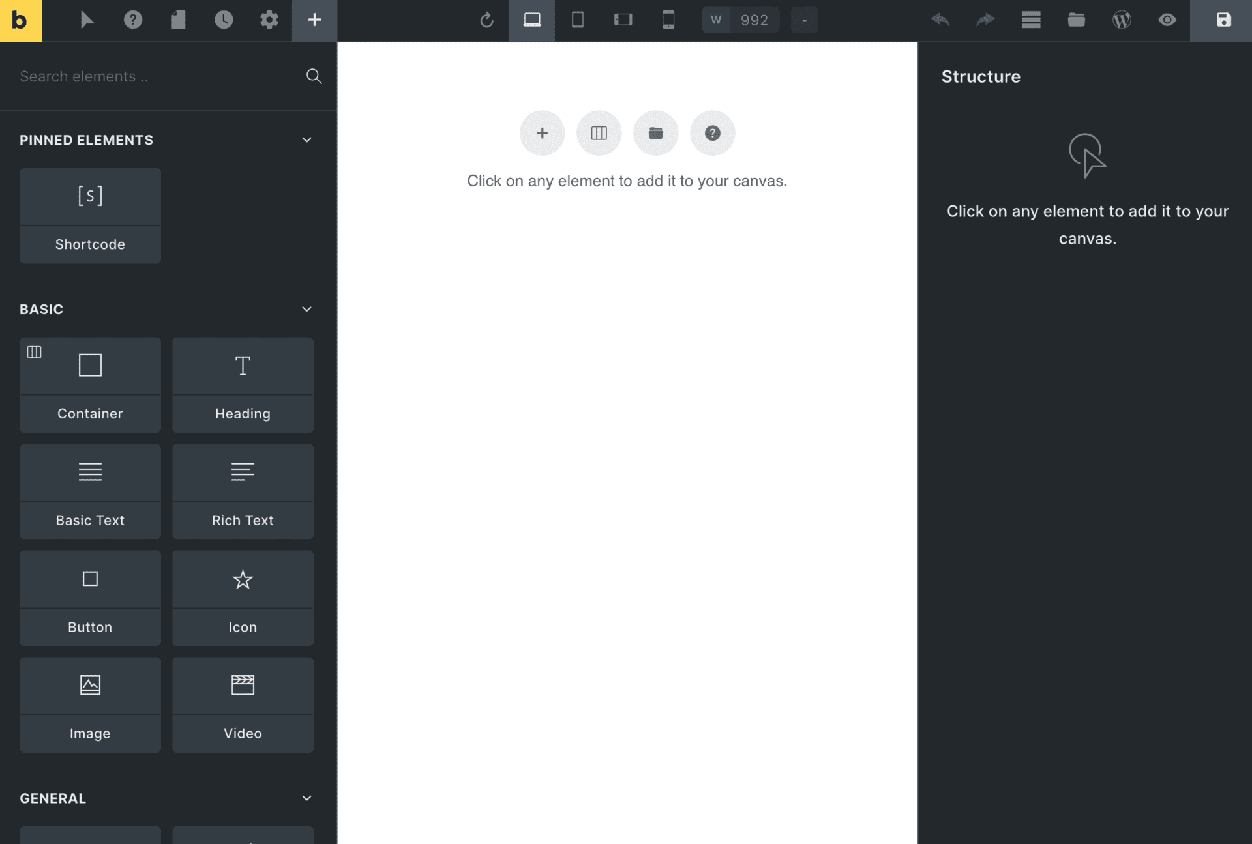Click the magnifier search icon
Screen dimensions: 1252x844
(x=314, y=76)
